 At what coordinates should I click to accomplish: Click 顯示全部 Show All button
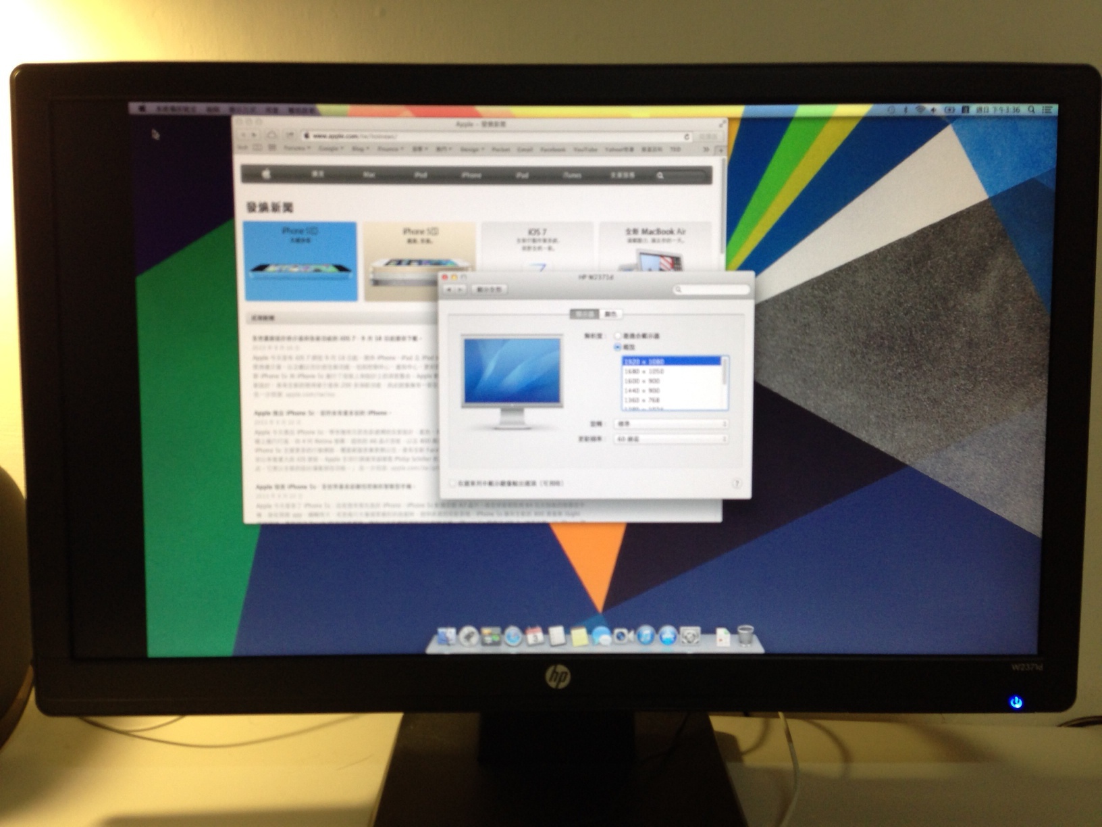click(x=490, y=289)
